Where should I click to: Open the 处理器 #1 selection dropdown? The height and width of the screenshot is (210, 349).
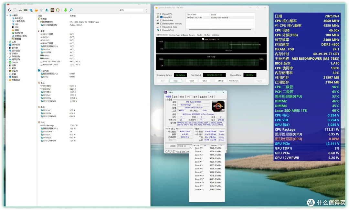pyautogui.click(x=184, y=146)
